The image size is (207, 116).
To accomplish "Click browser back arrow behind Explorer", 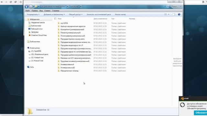I will tap(2, 2).
